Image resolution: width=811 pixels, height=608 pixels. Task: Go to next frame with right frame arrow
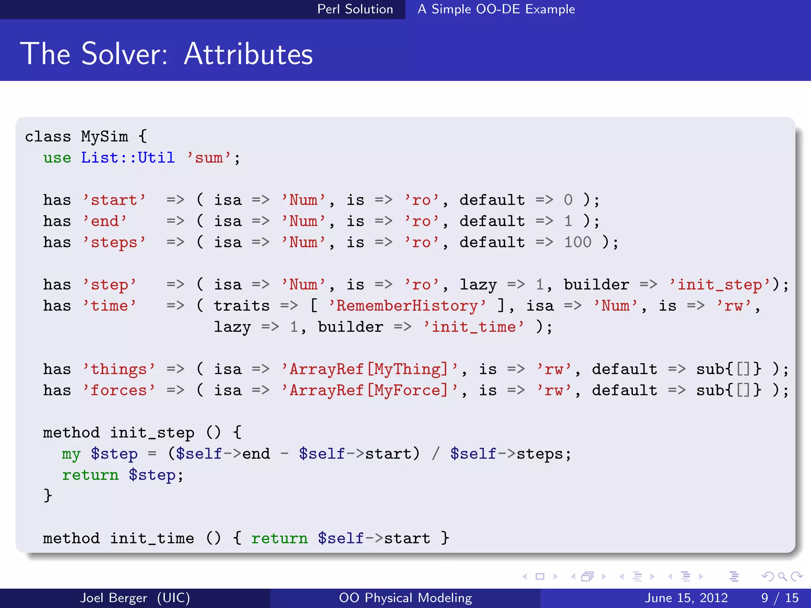[604, 577]
